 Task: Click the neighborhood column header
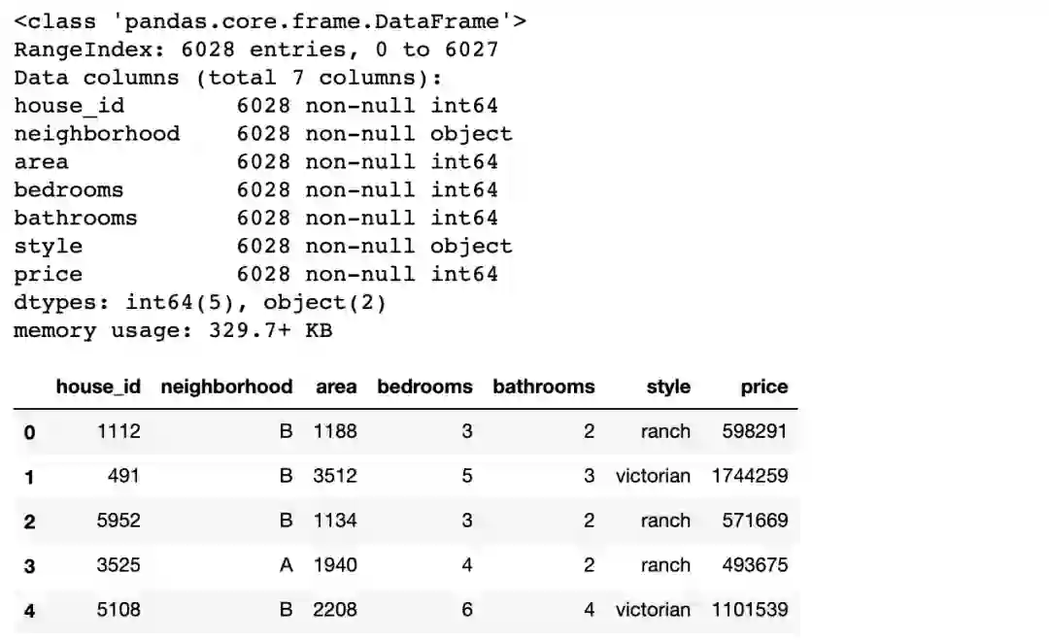[226, 387]
